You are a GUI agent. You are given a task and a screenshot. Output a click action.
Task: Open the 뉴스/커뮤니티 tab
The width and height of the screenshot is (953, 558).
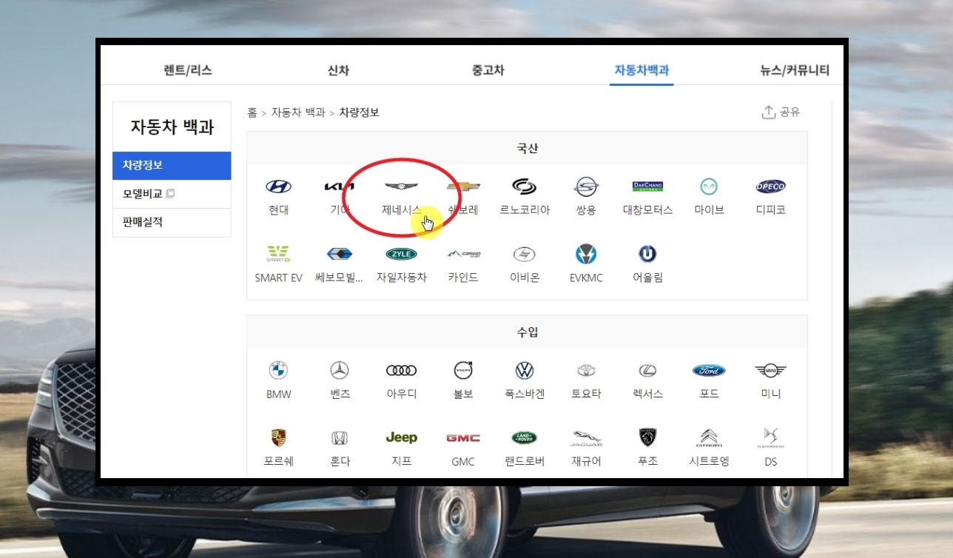(x=795, y=70)
